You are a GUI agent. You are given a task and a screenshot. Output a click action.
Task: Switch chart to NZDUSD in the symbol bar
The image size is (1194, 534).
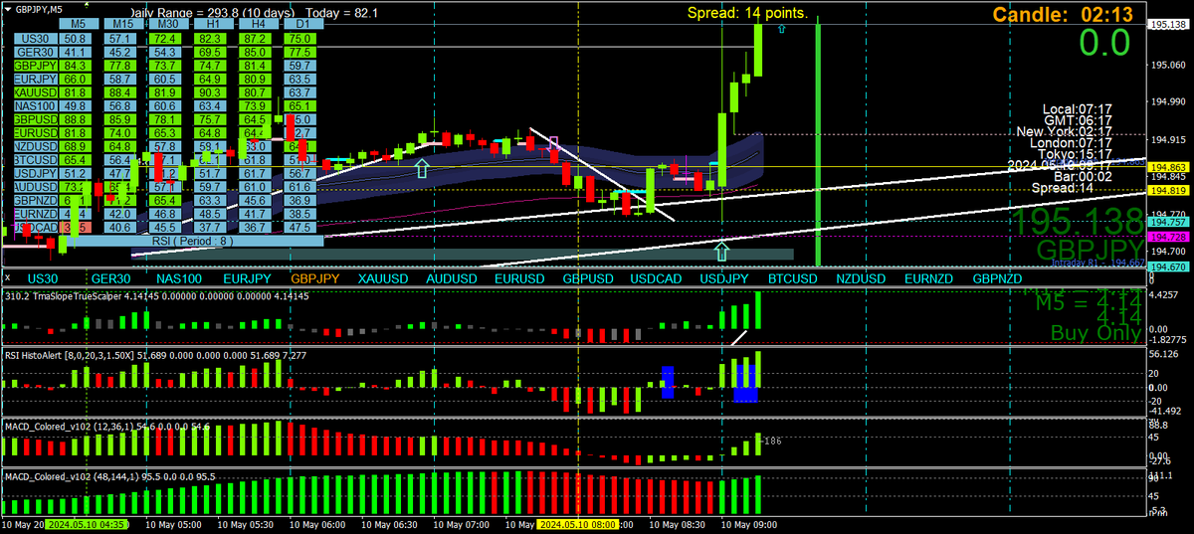point(861,279)
